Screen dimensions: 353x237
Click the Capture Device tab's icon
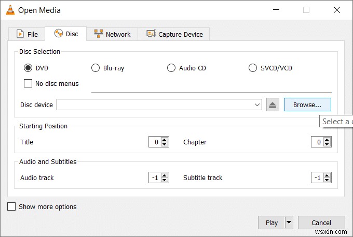click(x=151, y=34)
